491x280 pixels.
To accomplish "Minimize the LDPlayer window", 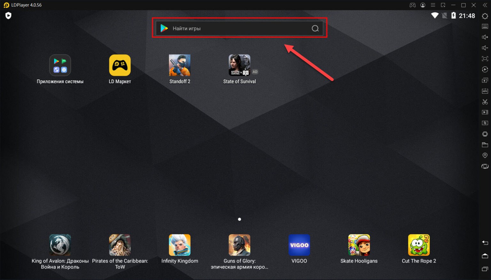I will [453, 5].
